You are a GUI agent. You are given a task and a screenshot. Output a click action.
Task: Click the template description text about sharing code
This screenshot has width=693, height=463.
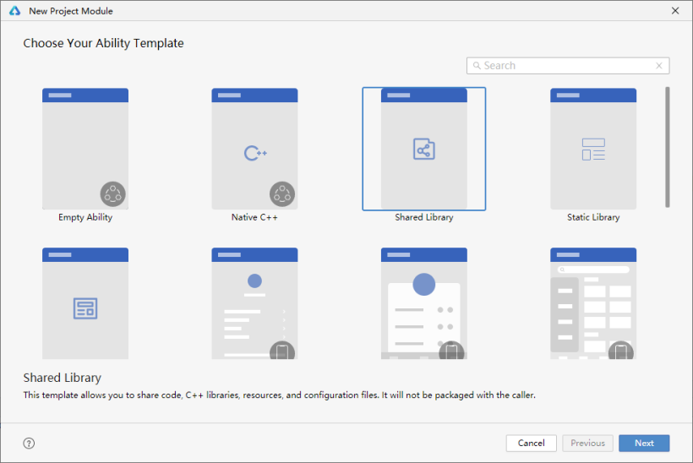tap(280, 395)
